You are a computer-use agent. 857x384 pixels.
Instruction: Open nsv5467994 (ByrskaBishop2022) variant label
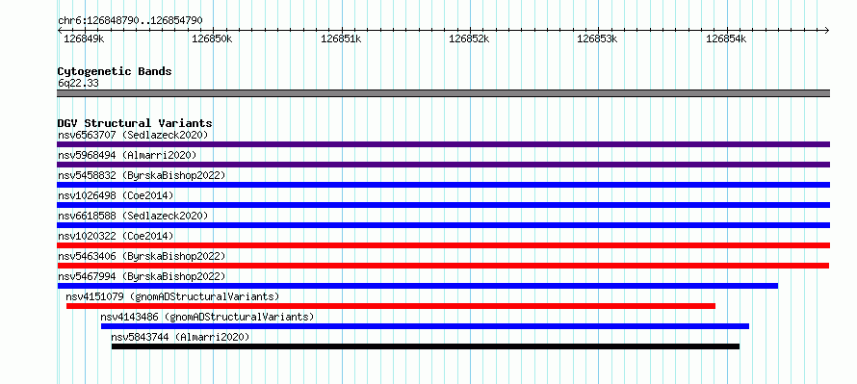coord(142,276)
